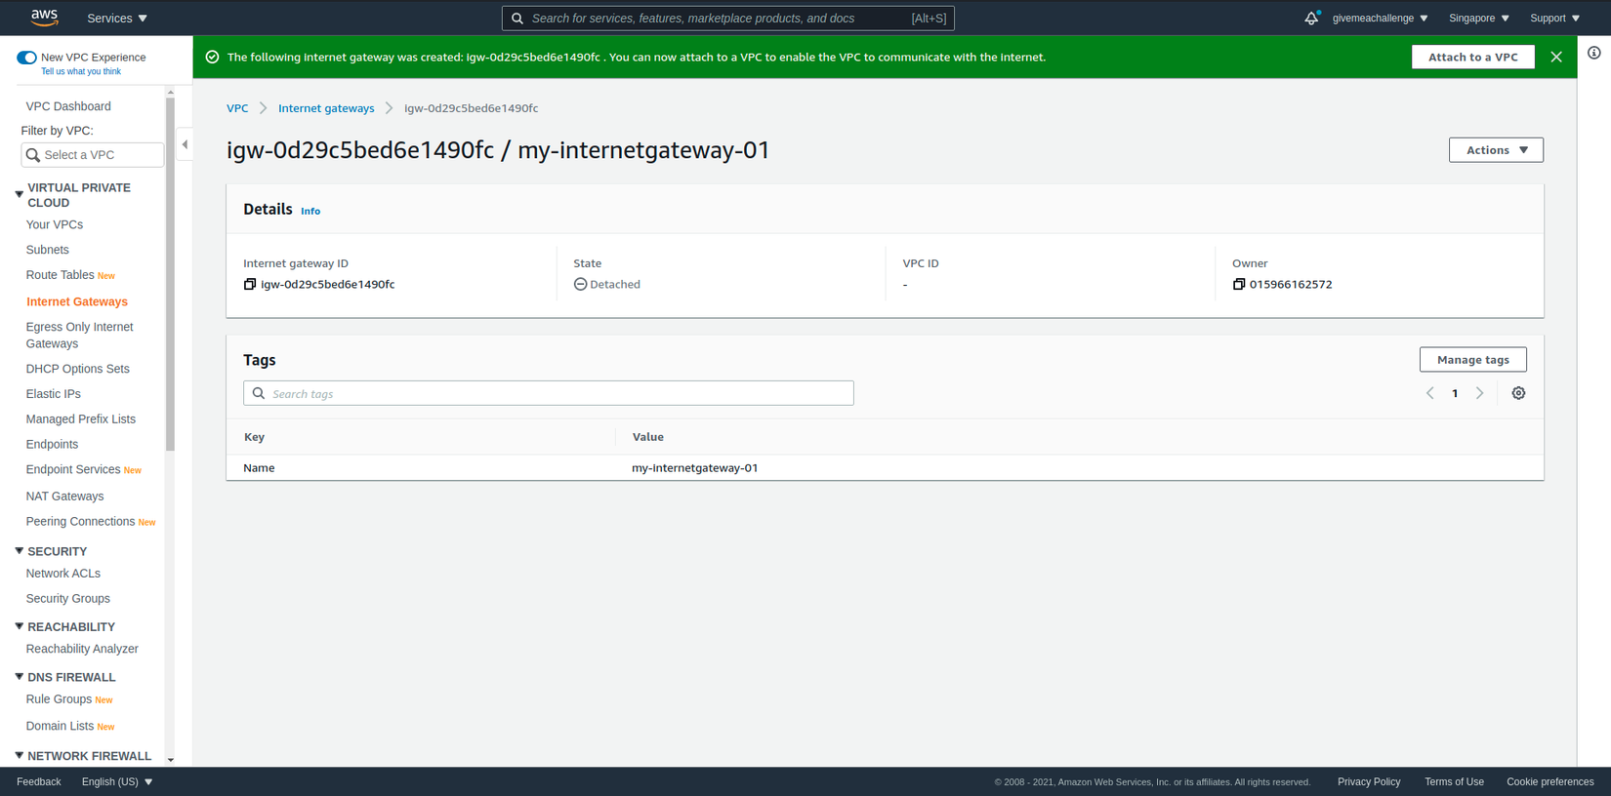This screenshot has width=1611, height=796.
Task: Open the Terms of Use link
Action: click(x=1454, y=781)
